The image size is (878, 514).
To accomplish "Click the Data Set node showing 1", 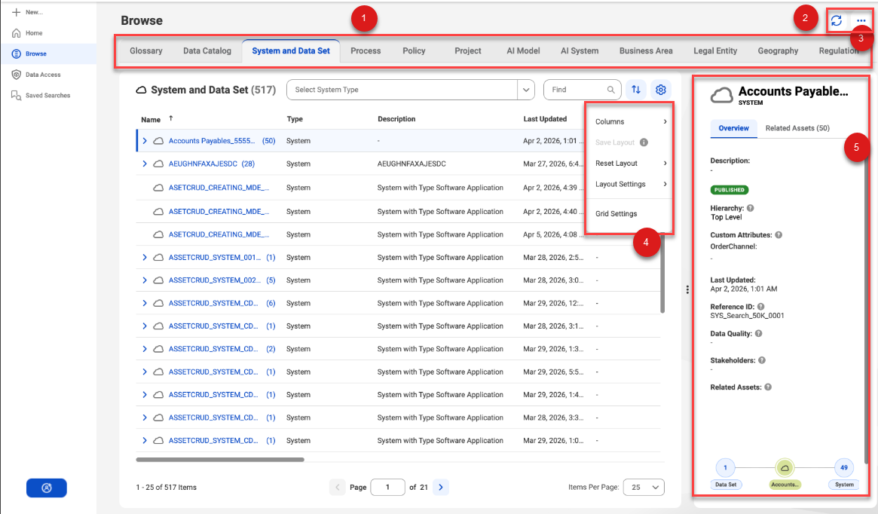I will pos(725,467).
